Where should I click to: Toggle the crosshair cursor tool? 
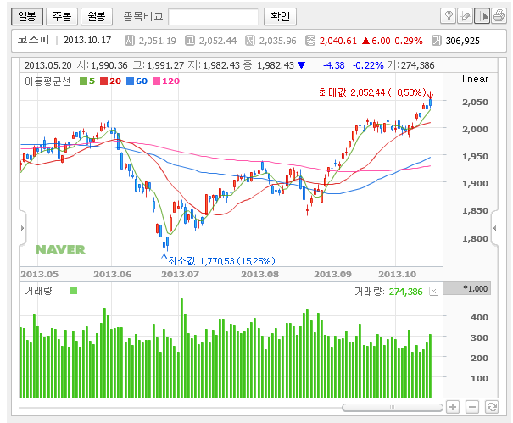coord(482,16)
